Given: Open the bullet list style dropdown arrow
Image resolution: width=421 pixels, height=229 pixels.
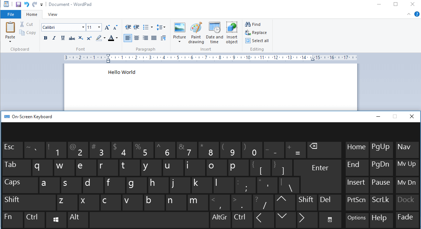Looking at the screenshot, I should pyautogui.click(x=152, y=27).
